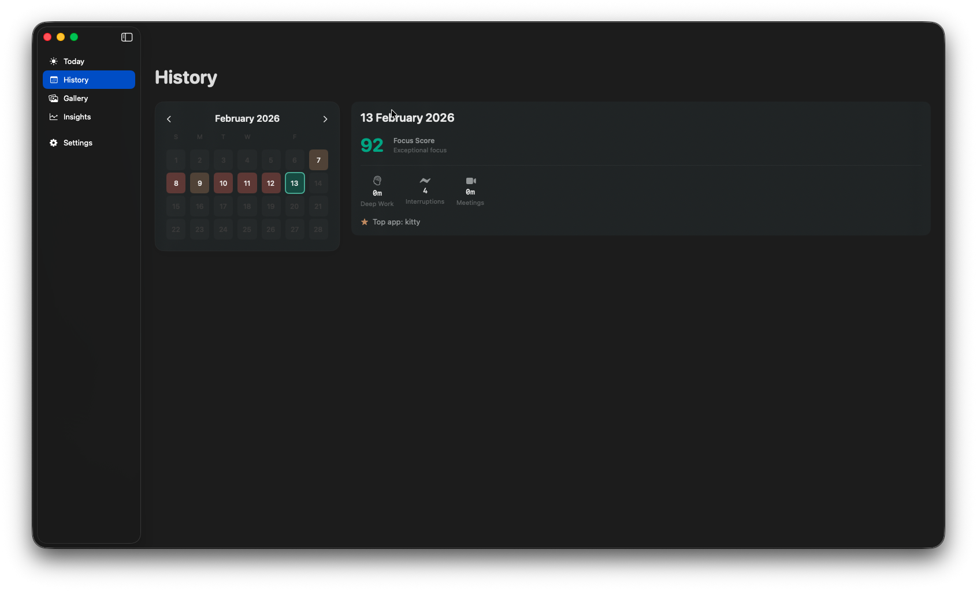This screenshot has width=977, height=591.
Task: Select February 9 date cell
Action: pyautogui.click(x=199, y=183)
